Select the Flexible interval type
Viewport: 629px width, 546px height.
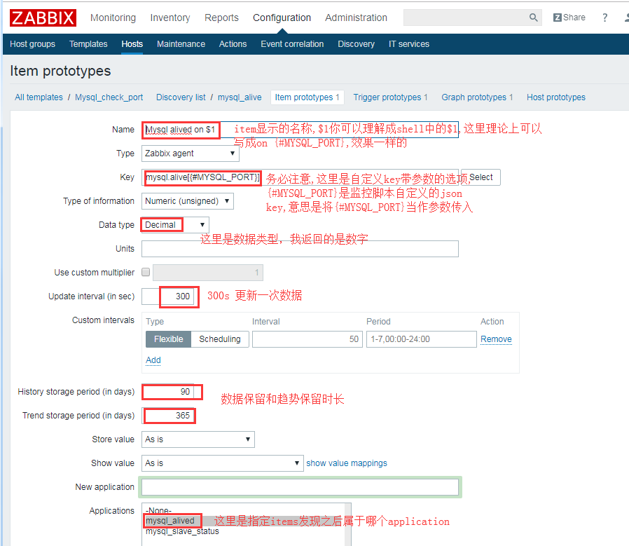point(168,339)
